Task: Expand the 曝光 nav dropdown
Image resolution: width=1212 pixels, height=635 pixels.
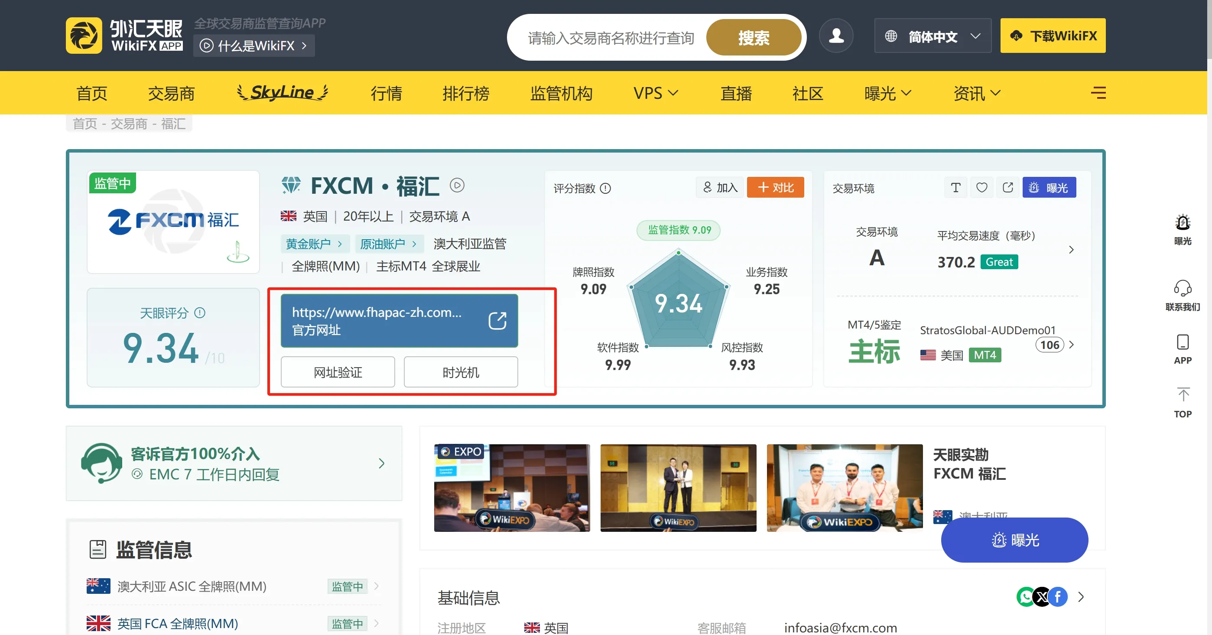Action: pyautogui.click(x=887, y=93)
